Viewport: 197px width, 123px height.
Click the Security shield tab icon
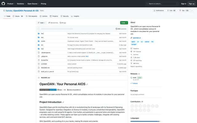pyautogui.click(x=61, y=16)
